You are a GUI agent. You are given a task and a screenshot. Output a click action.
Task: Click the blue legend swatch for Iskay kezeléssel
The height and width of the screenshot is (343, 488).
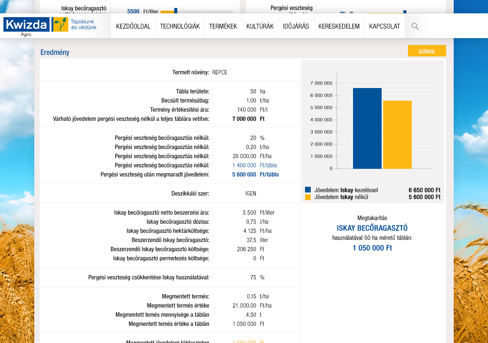pyautogui.click(x=308, y=190)
